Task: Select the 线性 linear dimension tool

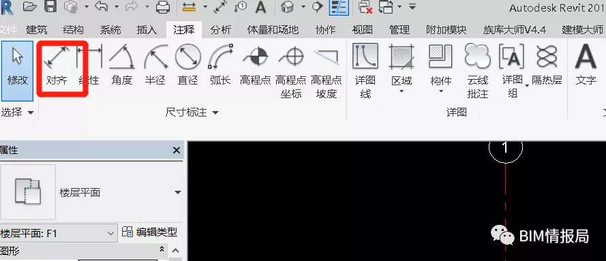Action: pos(89,65)
